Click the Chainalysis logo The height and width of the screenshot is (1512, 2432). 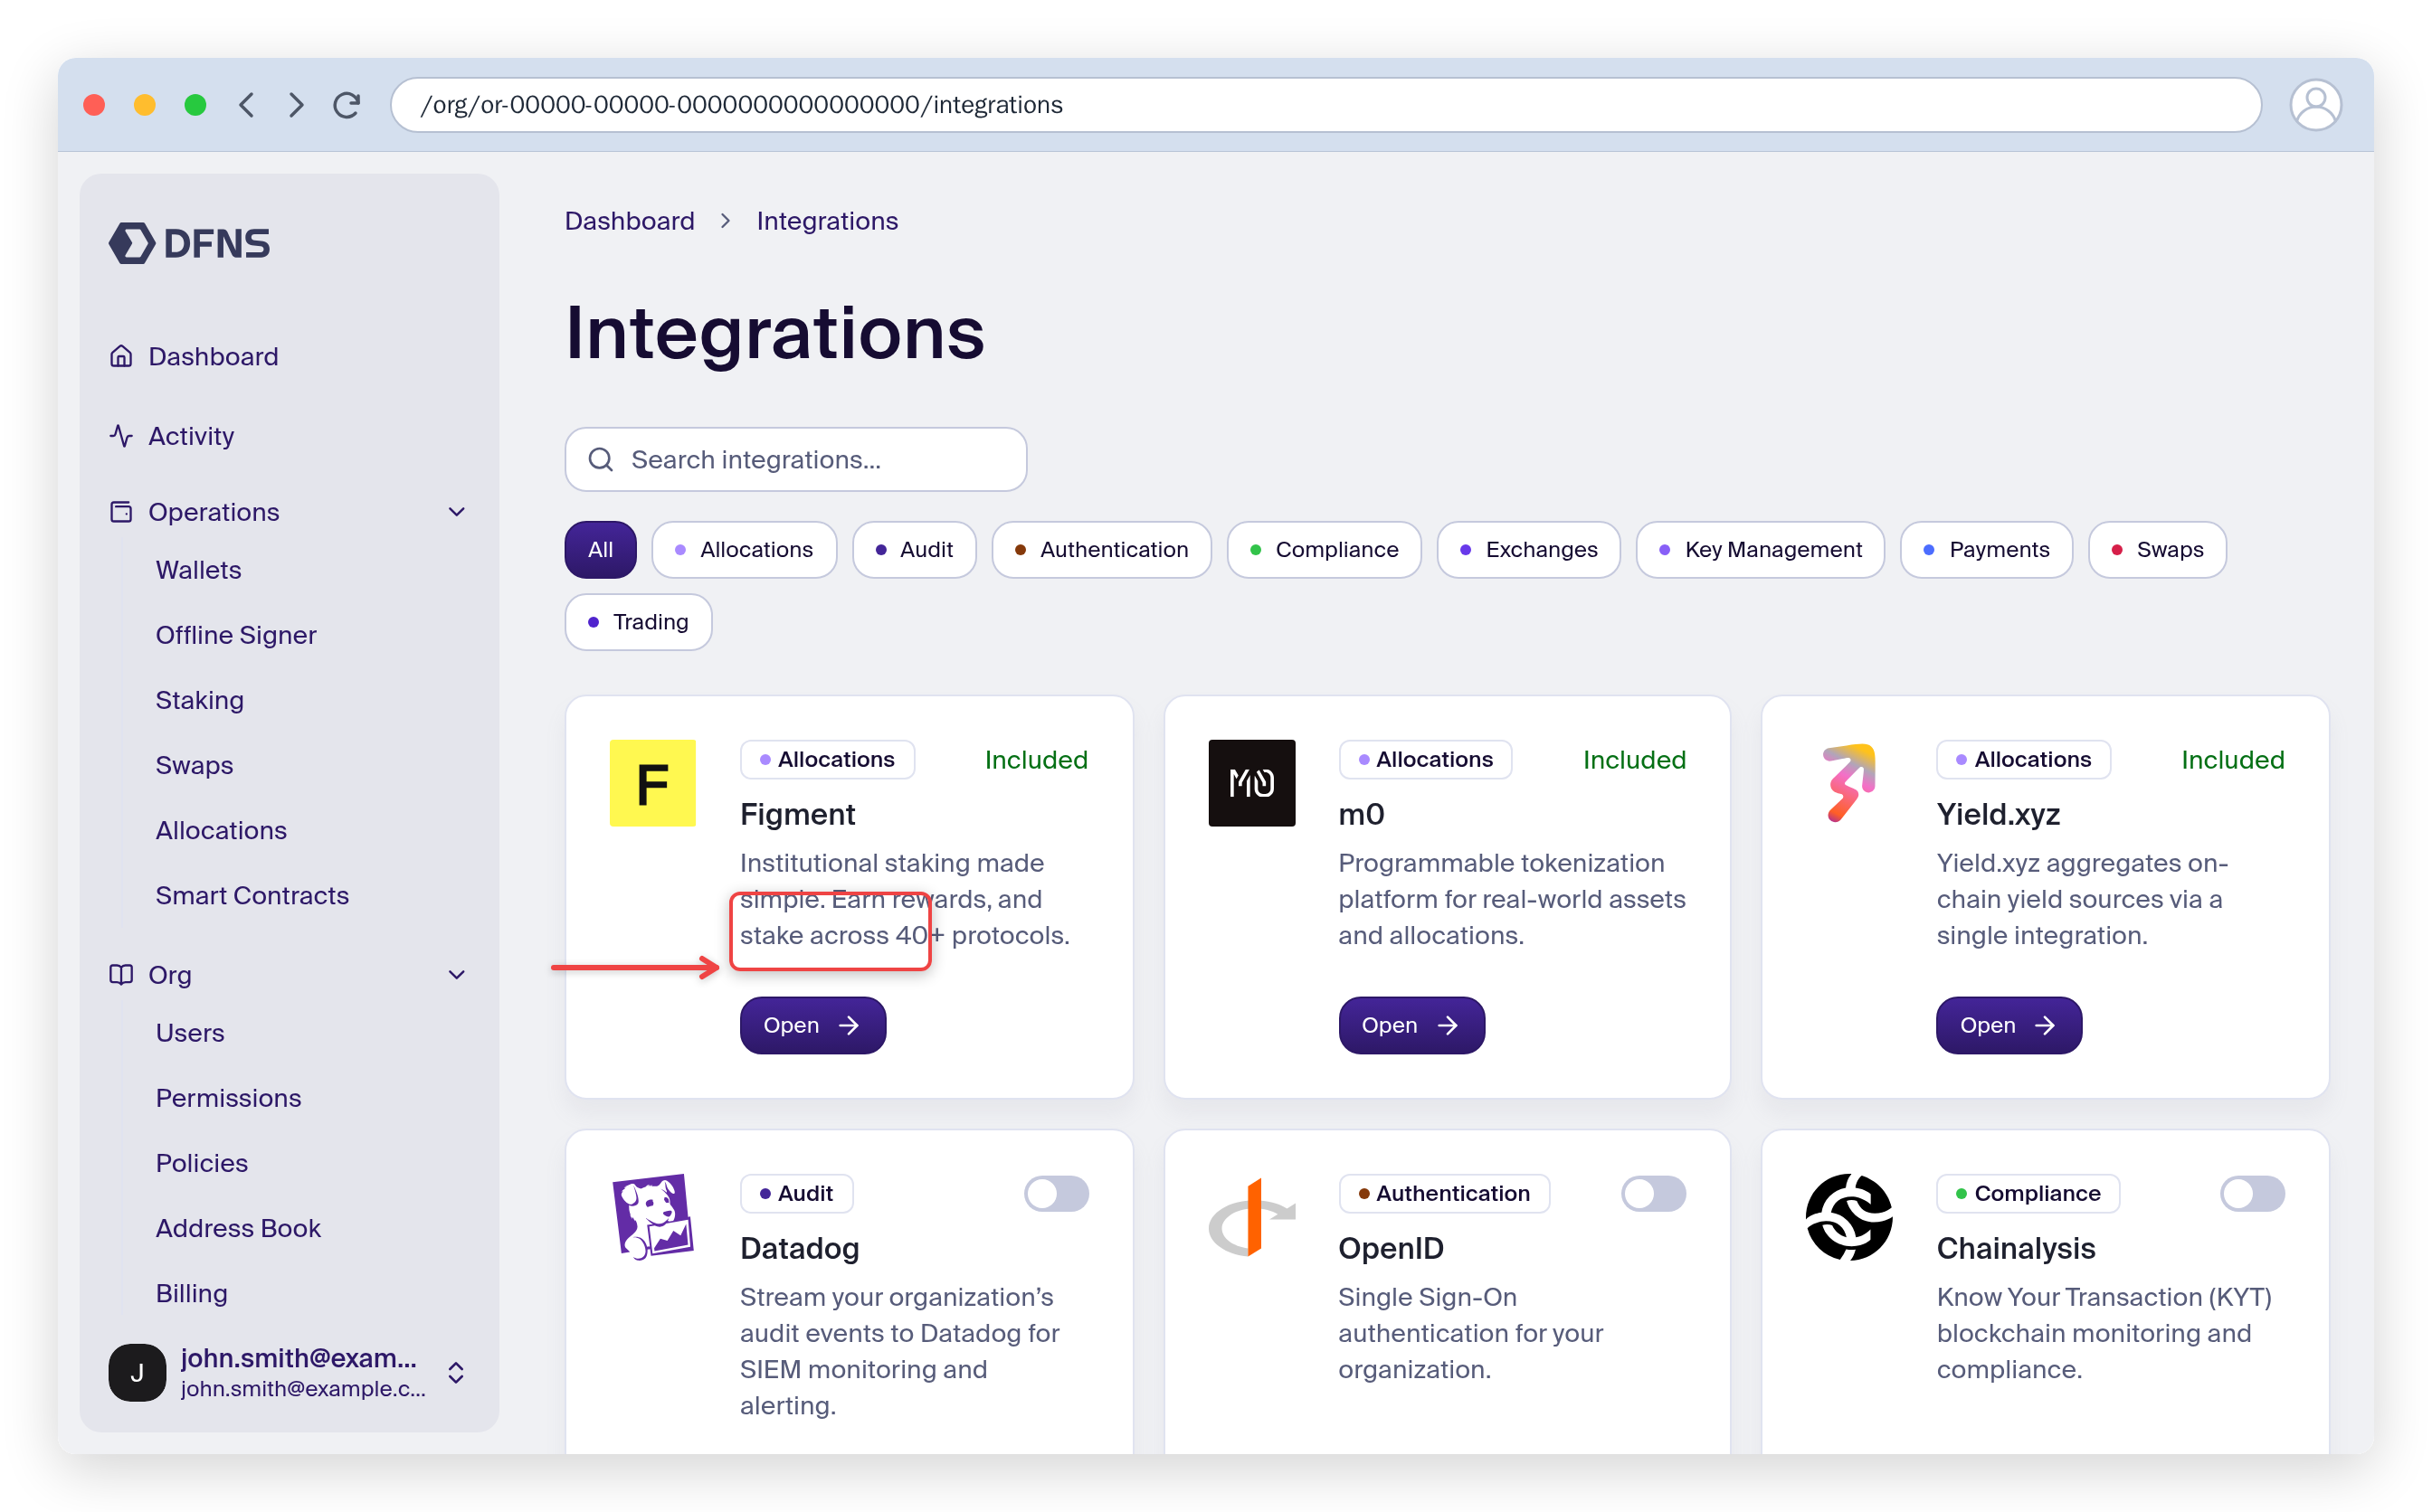1848,1217
